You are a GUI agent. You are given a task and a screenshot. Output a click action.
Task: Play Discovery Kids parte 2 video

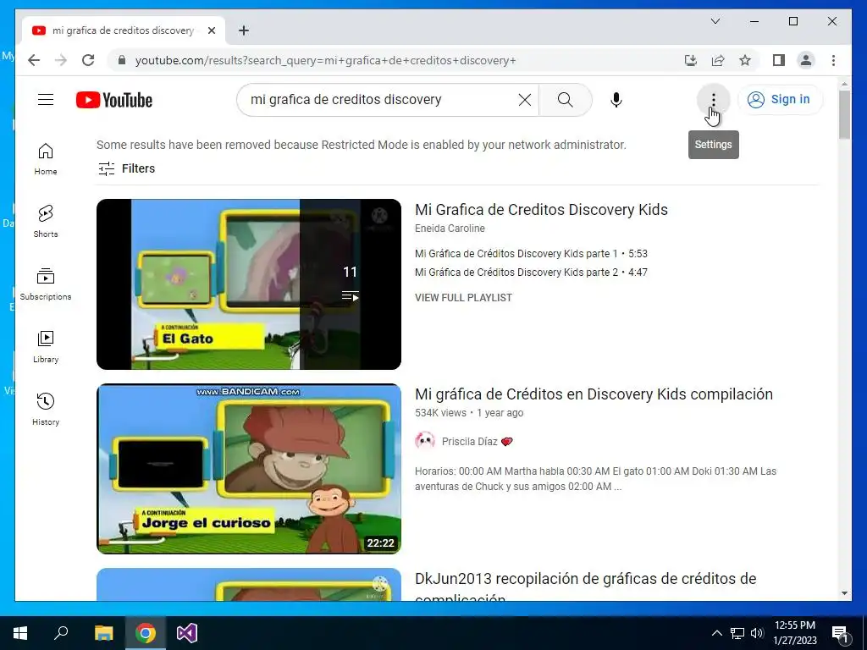pyautogui.click(x=531, y=272)
